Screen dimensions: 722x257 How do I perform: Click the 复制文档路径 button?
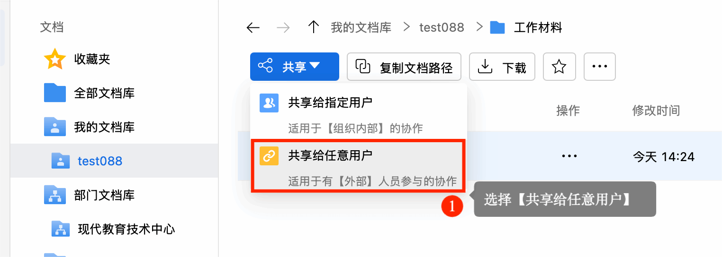tap(404, 67)
